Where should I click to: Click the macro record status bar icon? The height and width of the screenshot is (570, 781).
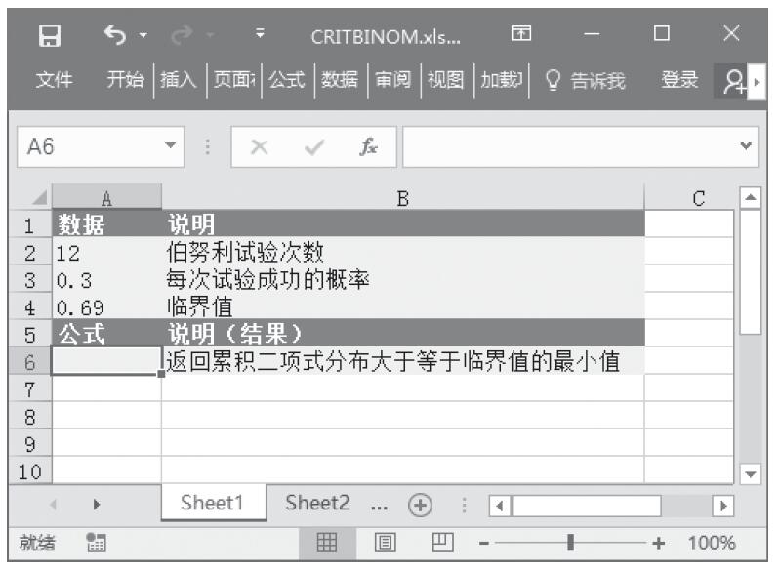pyautogui.click(x=96, y=543)
